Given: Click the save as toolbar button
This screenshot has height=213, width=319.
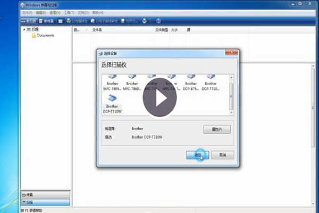Looking at the screenshot, I should coord(130,21).
